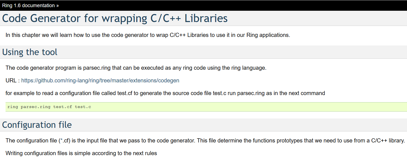
Task: Click the 'The code generator program is parsec.ring' sentence
Action: point(136,68)
